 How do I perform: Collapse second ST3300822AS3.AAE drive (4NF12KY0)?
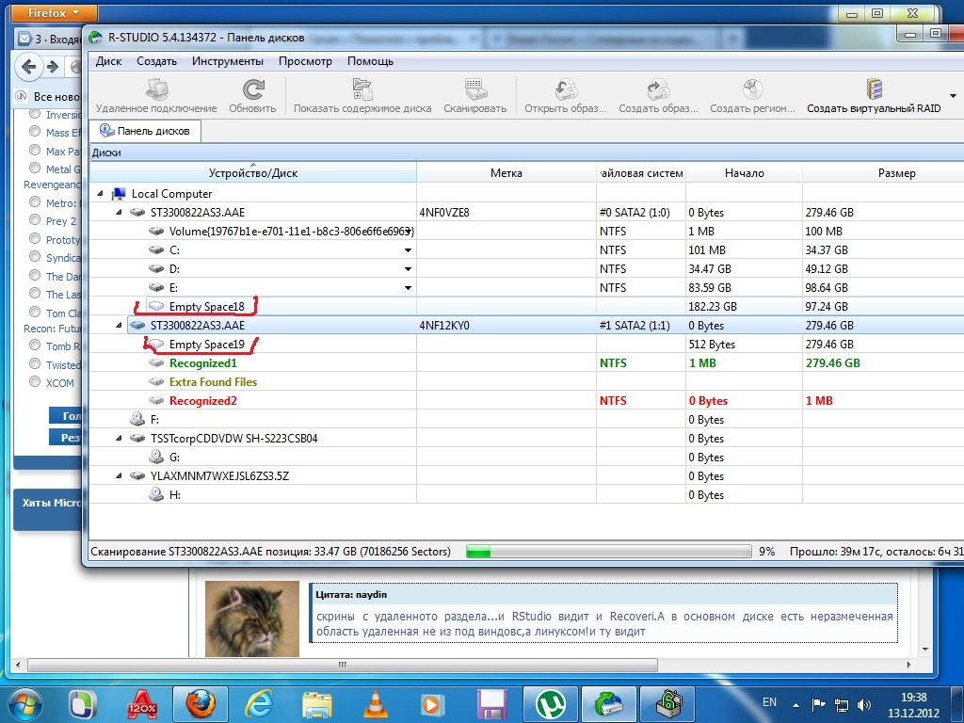pos(120,325)
